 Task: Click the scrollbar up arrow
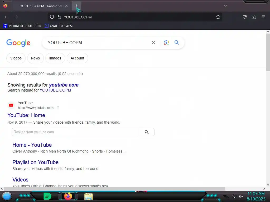click(268, 32)
